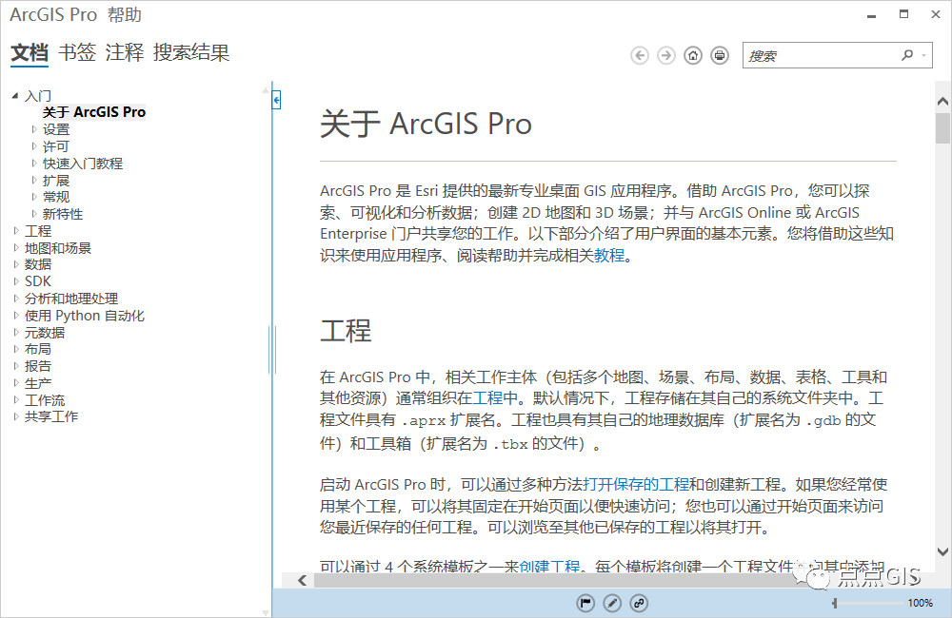Switch to the 注释 tab
This screenshot has width=952, height=618.
125,53
